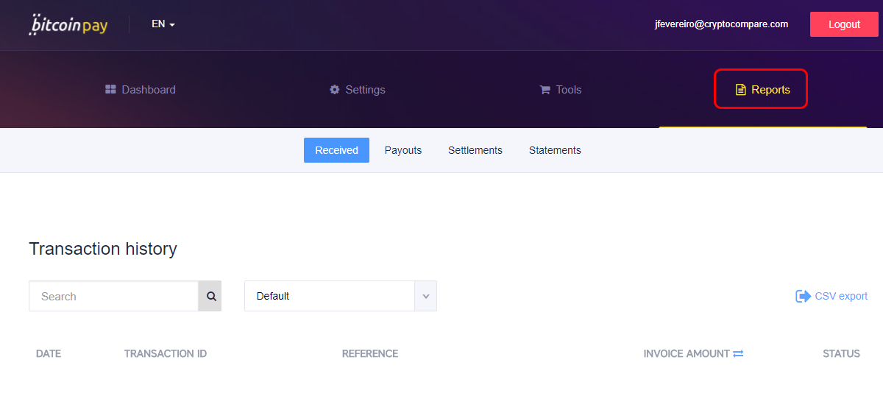Click the Reports document icon
The height and width of the screenshot is (399, 883).
741,90
